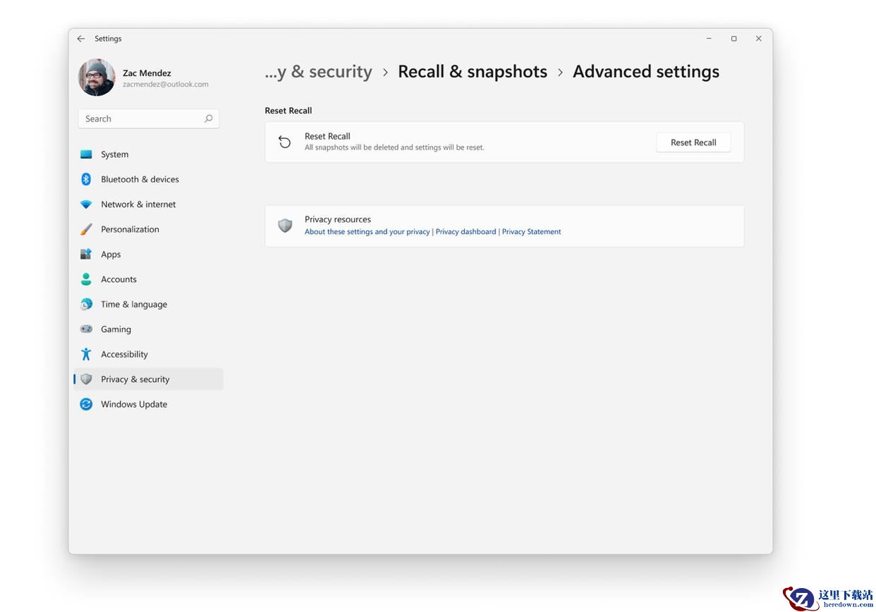Click the System monitor icon
This screenshot has height=612, width=876.
[86, 154]
